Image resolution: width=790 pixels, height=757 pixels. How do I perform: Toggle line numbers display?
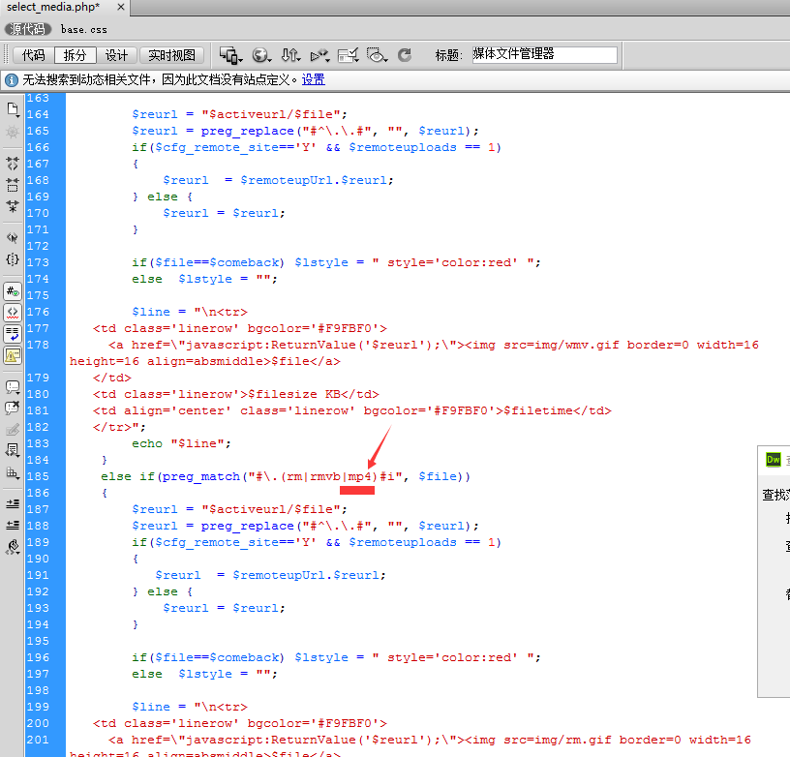pyautogui.click(x=13, y=291)
